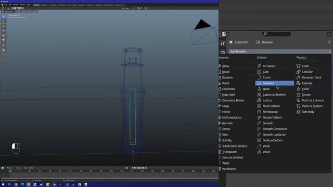
Task: Open Google Chrome from the taskbar
Action: click(16, 184)
